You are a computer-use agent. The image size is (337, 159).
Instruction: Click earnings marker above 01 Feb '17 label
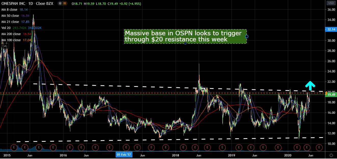pos(126,147)
